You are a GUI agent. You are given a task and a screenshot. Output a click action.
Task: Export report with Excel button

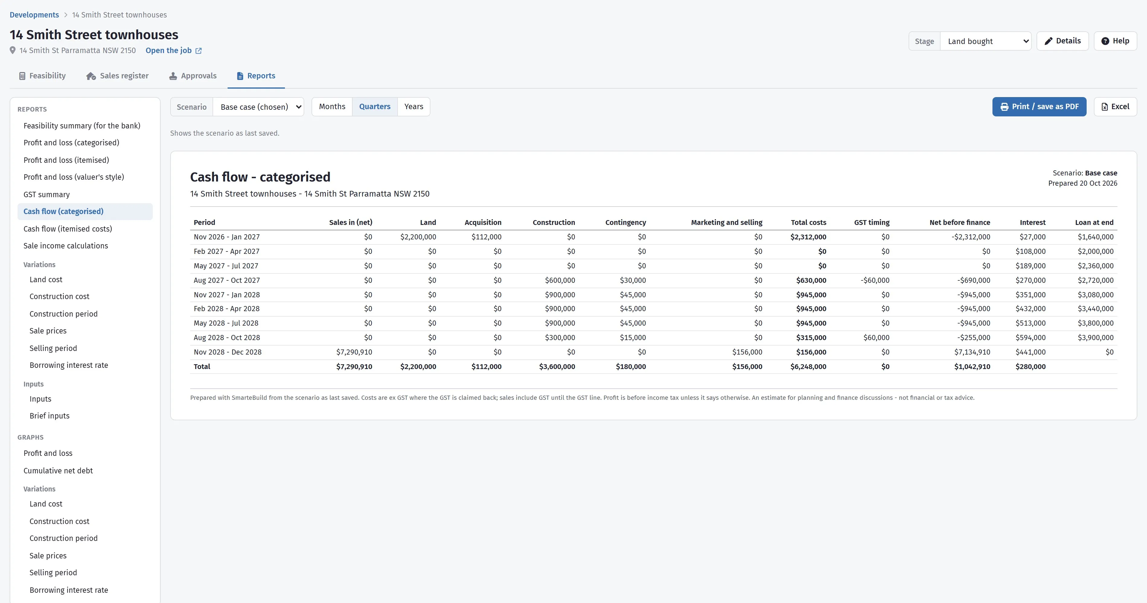(1115, 107)
